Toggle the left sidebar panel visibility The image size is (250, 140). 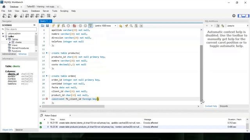click(239, 16)
